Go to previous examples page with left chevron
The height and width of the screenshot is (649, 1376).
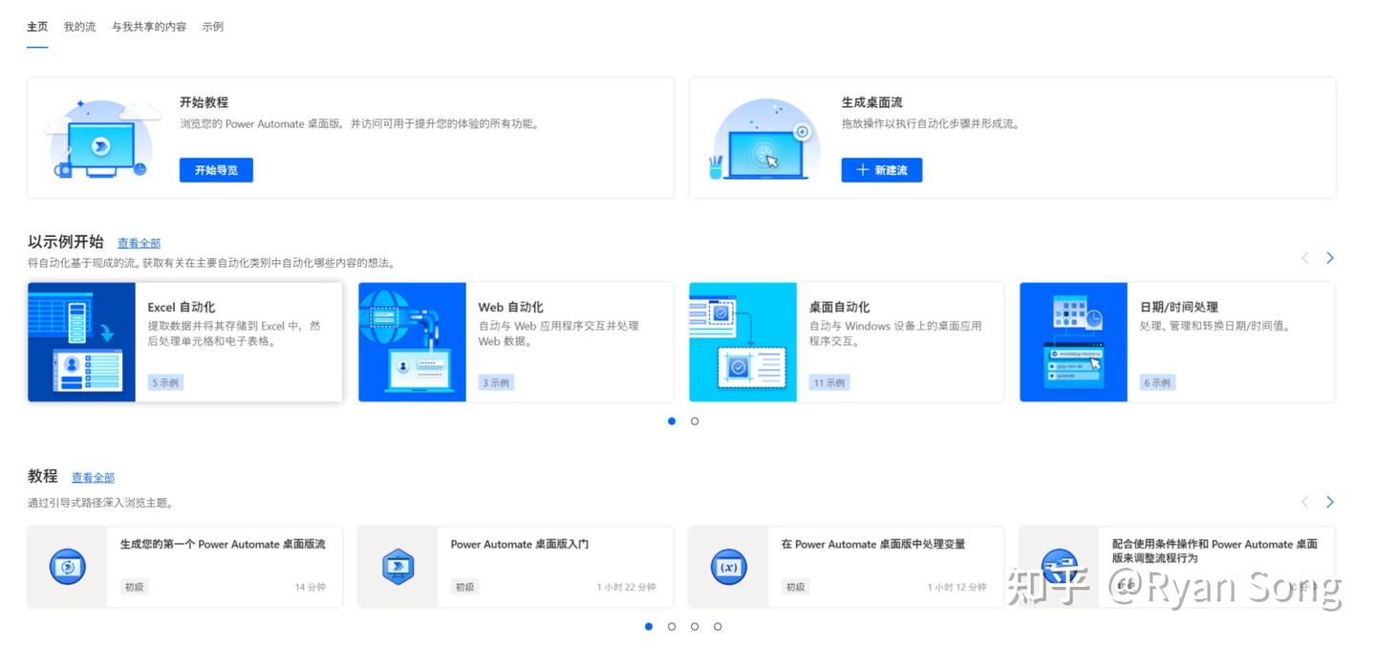[x=1305, y=258]
